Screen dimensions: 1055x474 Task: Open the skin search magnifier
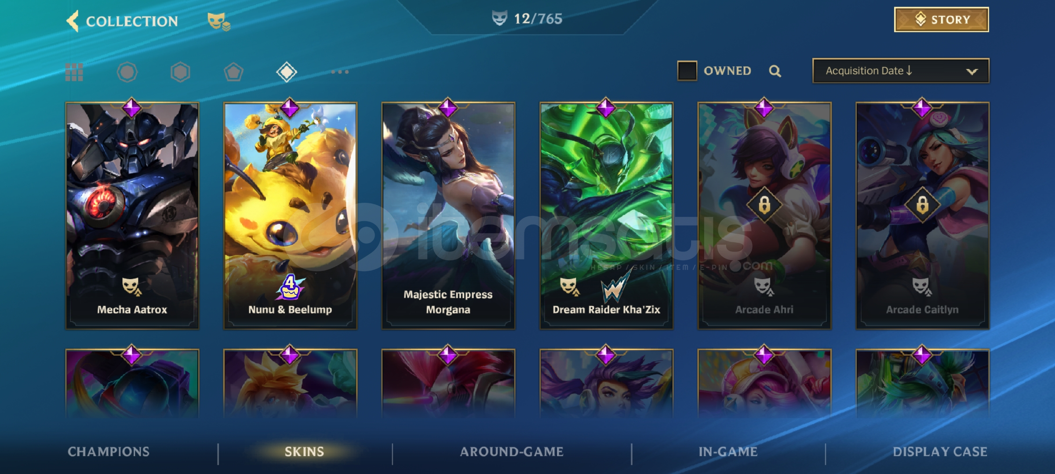775,71
